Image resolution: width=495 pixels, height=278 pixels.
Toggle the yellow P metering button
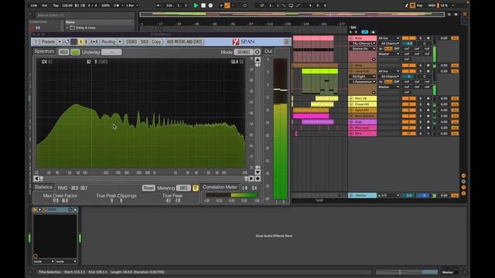pyautogui.click(x=196, y=188)
